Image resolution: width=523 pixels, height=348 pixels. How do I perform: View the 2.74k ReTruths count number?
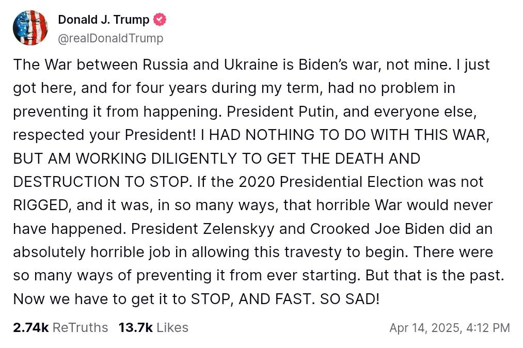click(30, 328)
